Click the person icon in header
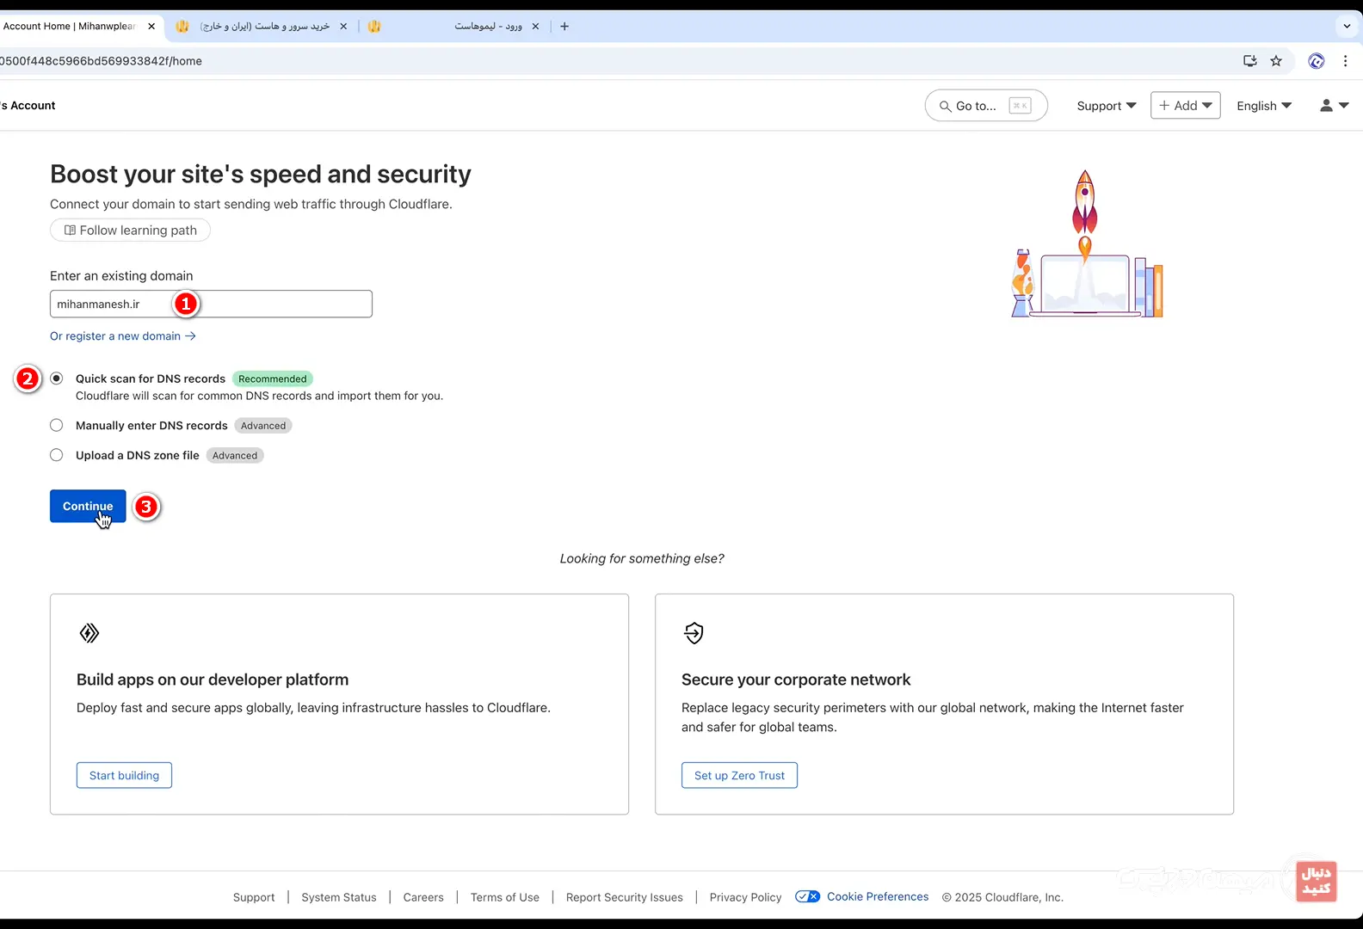The image size is (1363, 929). [x=1326, y=105]
